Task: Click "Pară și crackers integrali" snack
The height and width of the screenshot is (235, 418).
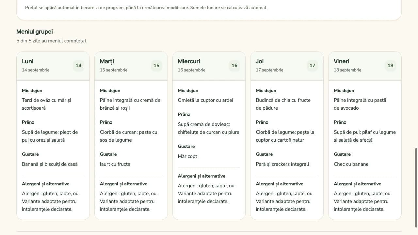Action: point(282,164)
